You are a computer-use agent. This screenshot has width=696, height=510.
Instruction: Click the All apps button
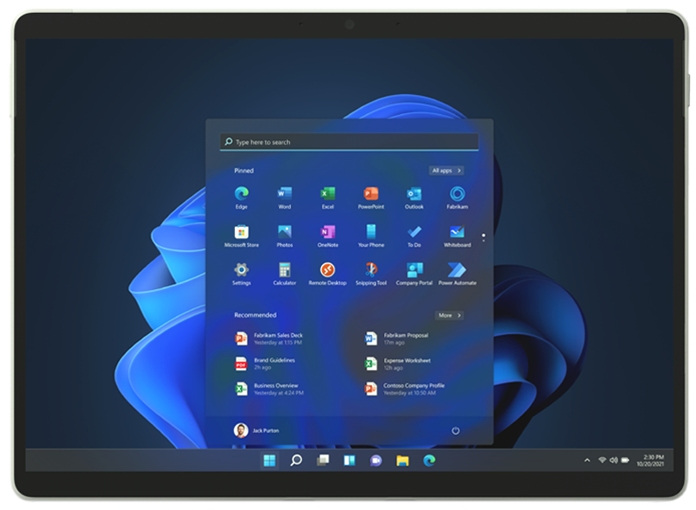[x=446, y=170]
